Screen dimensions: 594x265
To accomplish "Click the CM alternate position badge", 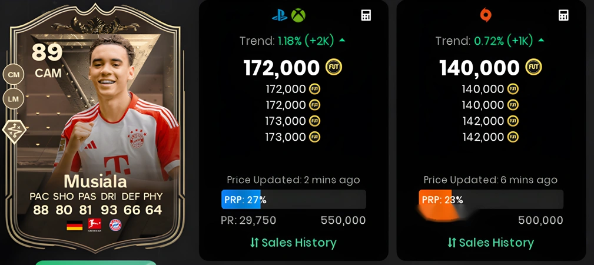I will click(14, 75).
